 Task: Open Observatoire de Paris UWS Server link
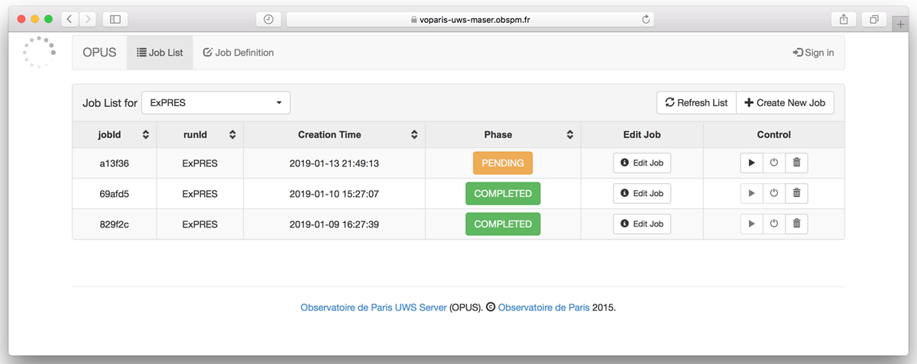374,308
